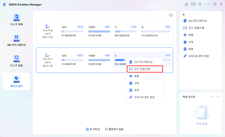The width and height of the screenshot is (225, 137).
Task: Click 드라이브 문자 변경 in the right Y: panel
Action: point(196,56)
